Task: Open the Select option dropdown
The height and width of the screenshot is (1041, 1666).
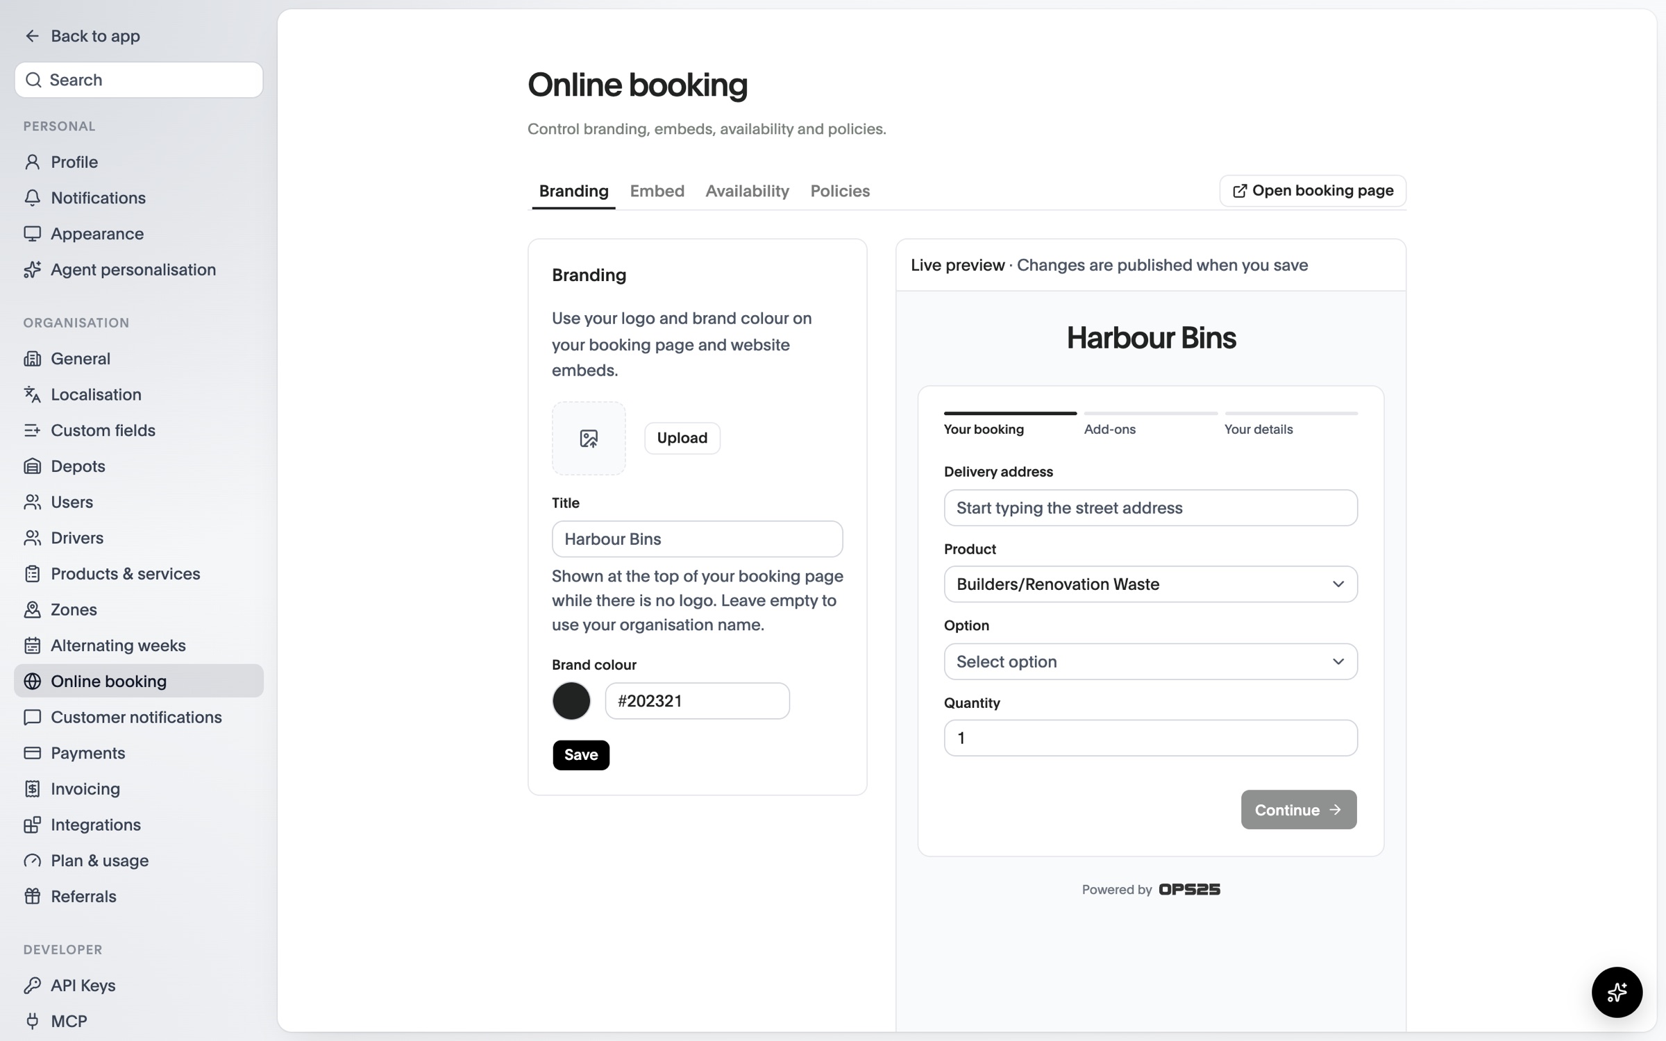Action: point(1150,661)
